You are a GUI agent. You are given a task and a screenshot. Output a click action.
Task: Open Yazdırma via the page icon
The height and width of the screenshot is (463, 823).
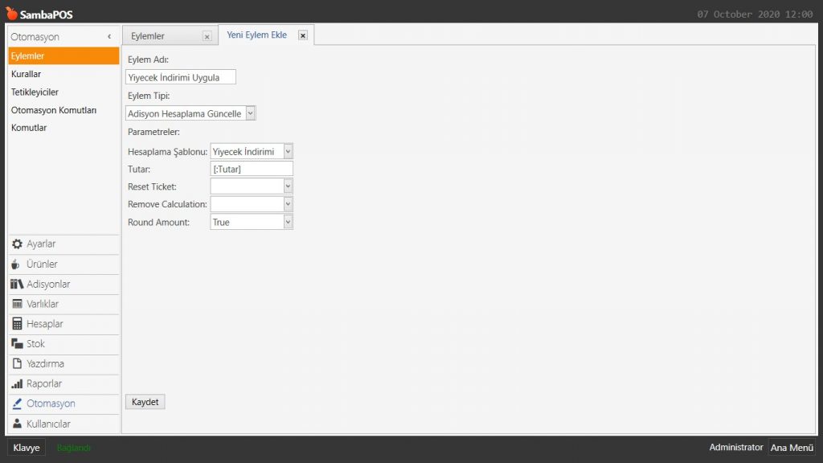17,364
